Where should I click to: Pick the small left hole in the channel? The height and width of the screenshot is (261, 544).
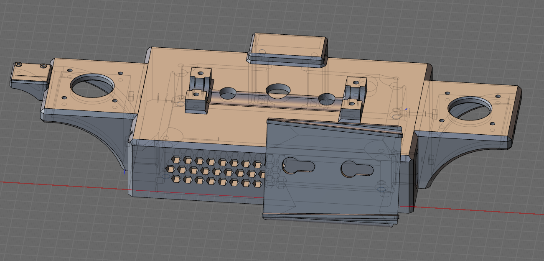click(x=228, y=93)
